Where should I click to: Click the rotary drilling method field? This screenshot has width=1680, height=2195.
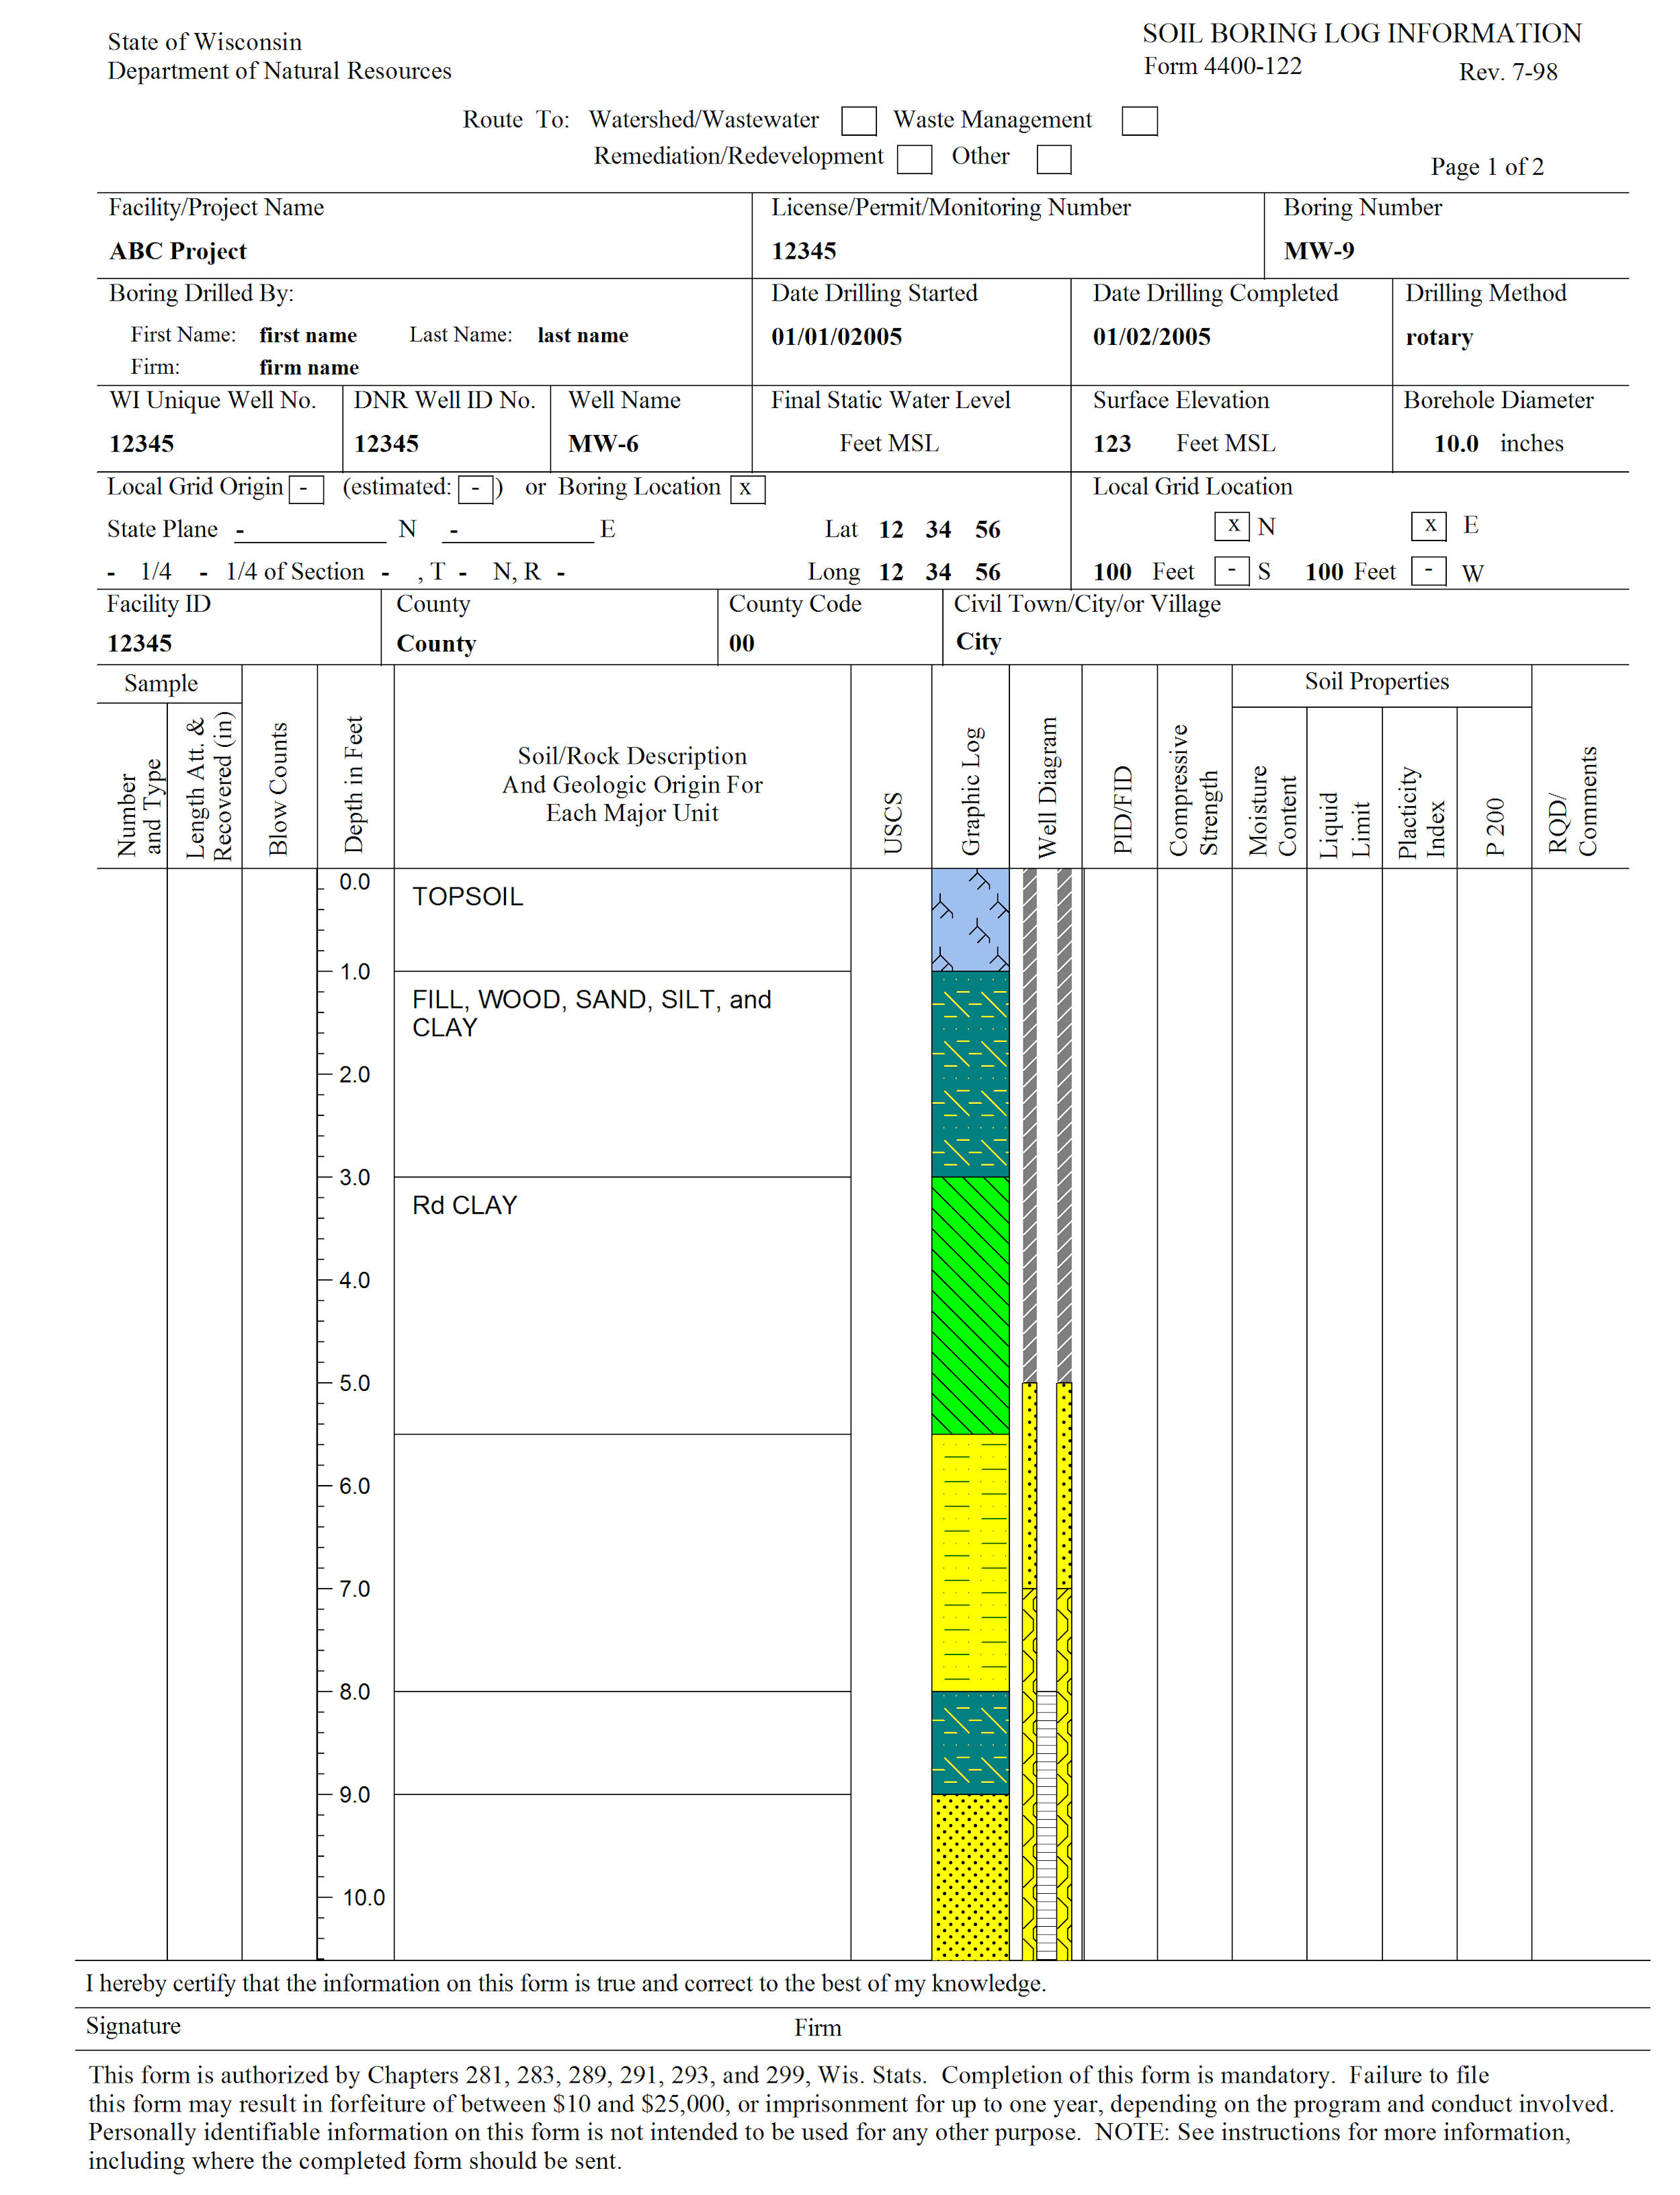(x=1438, y=337)
